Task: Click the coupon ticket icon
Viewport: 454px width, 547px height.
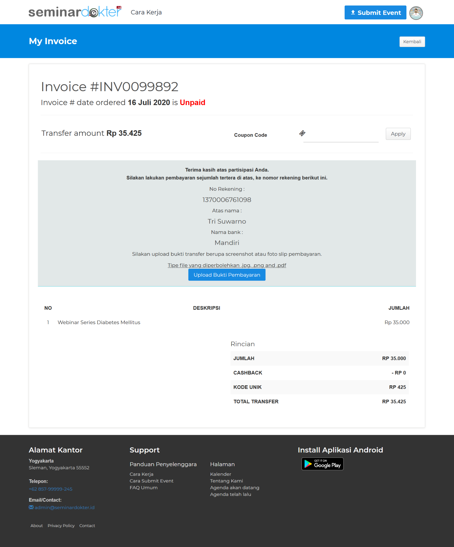Action: pyautogui.click(x=302, y=133)
